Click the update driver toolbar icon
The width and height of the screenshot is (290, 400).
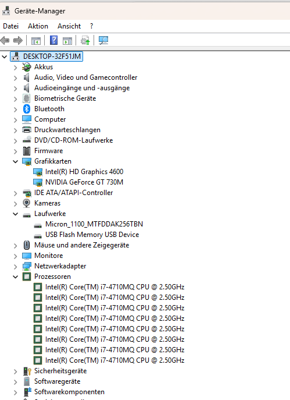[x=85, y=41]
